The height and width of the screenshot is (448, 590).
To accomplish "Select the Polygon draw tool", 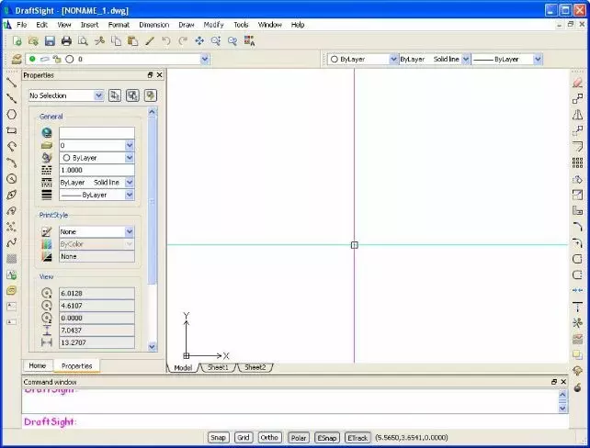I will pos(11,114).
